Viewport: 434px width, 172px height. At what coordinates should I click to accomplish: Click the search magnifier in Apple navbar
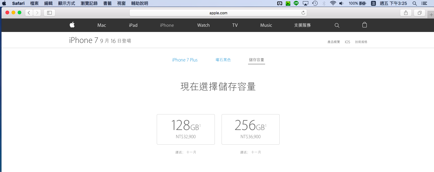coord(337,25)
